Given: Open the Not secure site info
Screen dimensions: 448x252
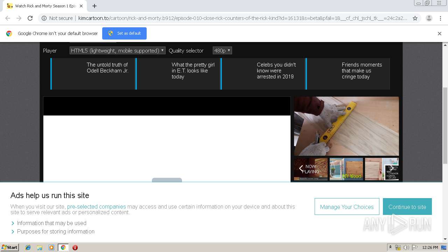Looking at the screenshot, I should [57, 18].
